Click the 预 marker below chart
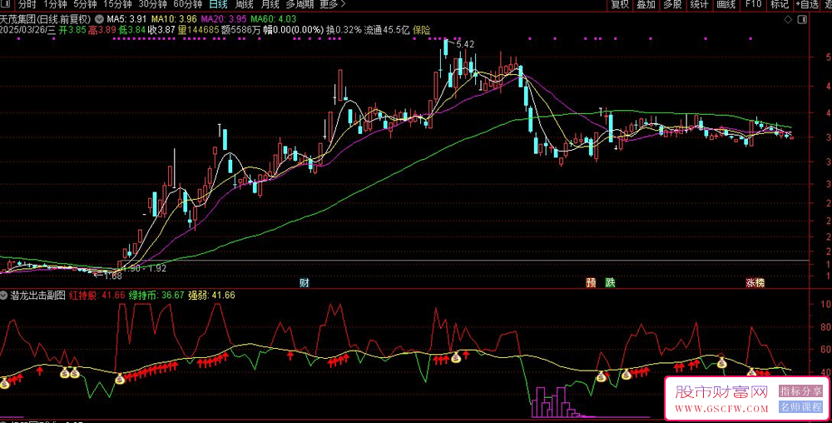 (x=591, y=283)
